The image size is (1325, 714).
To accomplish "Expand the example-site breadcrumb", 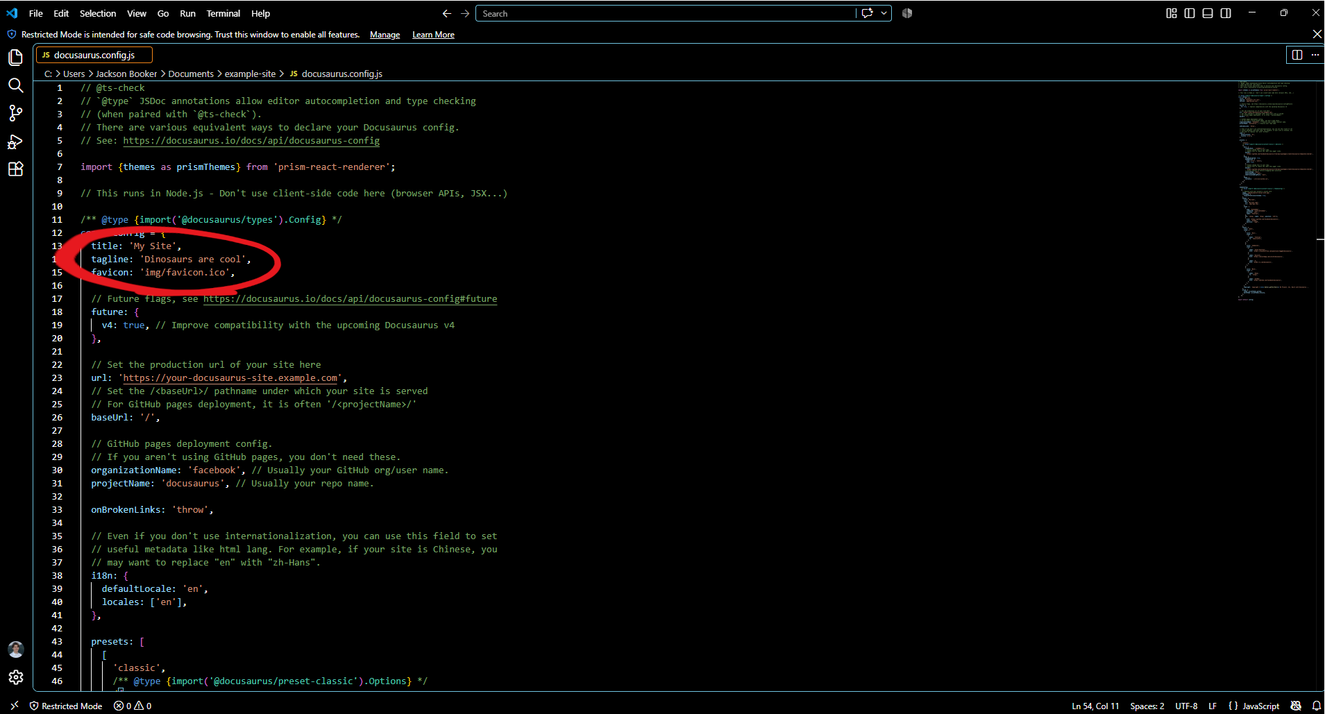I will tap(250, 74).
